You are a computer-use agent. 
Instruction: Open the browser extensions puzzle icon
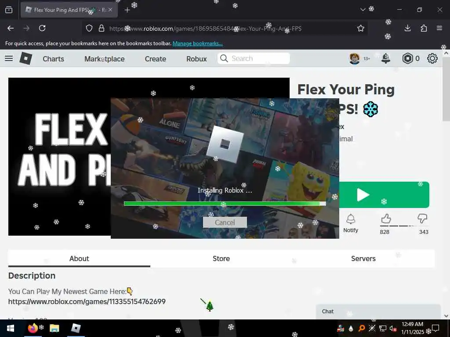pyautogui.click(x=424, y=28)
